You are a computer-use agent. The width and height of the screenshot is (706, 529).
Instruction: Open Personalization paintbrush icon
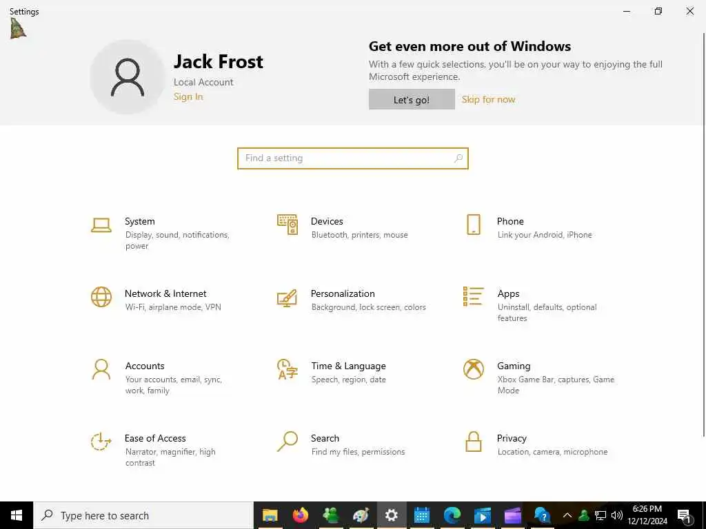[x=288, y=298]
